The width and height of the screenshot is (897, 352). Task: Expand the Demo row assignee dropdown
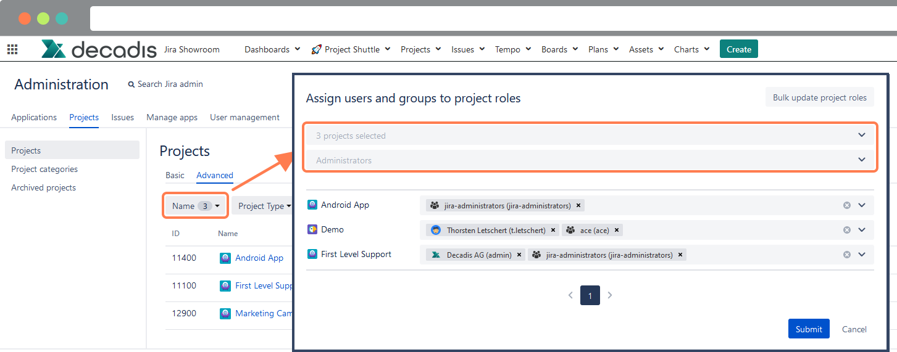[862, 230]
